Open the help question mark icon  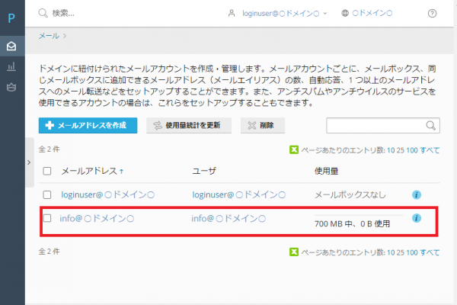tap(433, 13)
